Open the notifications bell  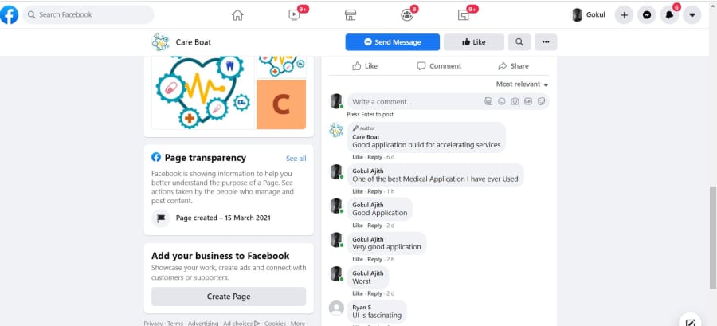[x=669, y=15]
